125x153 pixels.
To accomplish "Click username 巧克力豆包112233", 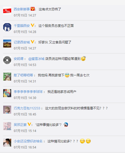I will tap(27, 108).
